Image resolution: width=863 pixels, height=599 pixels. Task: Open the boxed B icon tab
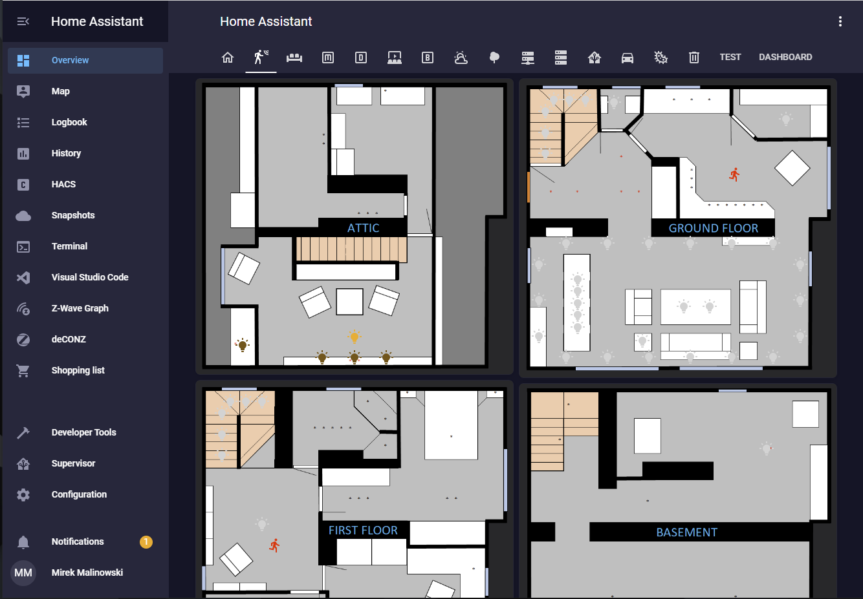pyautogui.click(x=428, y=58)
